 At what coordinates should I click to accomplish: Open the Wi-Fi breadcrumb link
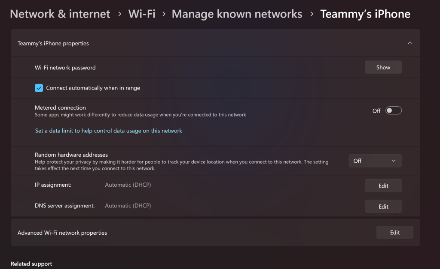pyautogui.click(x=142, y=14)
